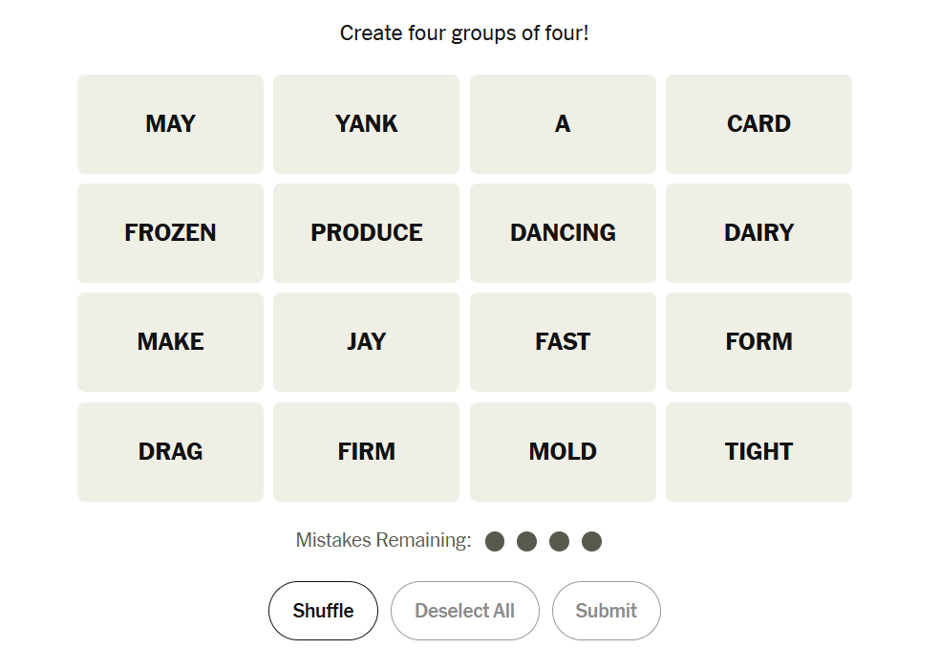Toggle the DRAG tile

170,452
